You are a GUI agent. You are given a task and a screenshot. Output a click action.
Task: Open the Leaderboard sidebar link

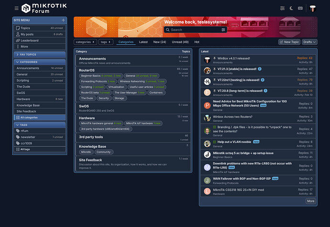40,40
